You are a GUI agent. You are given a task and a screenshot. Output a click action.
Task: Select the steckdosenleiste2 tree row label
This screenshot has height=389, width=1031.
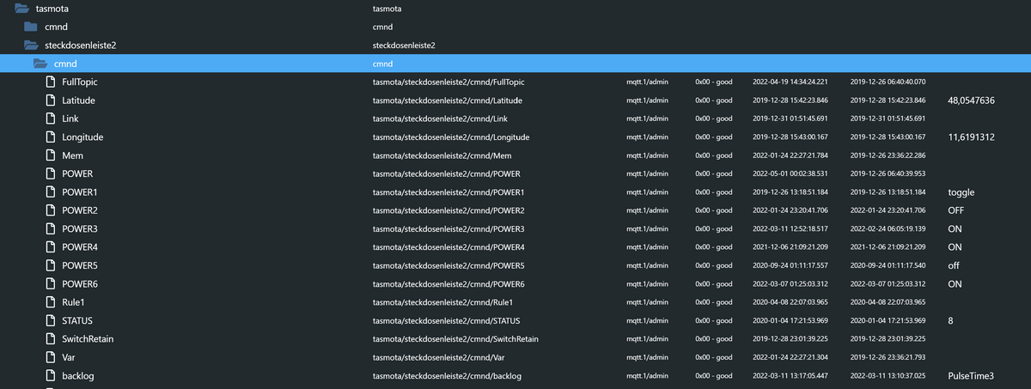(80, 45)
